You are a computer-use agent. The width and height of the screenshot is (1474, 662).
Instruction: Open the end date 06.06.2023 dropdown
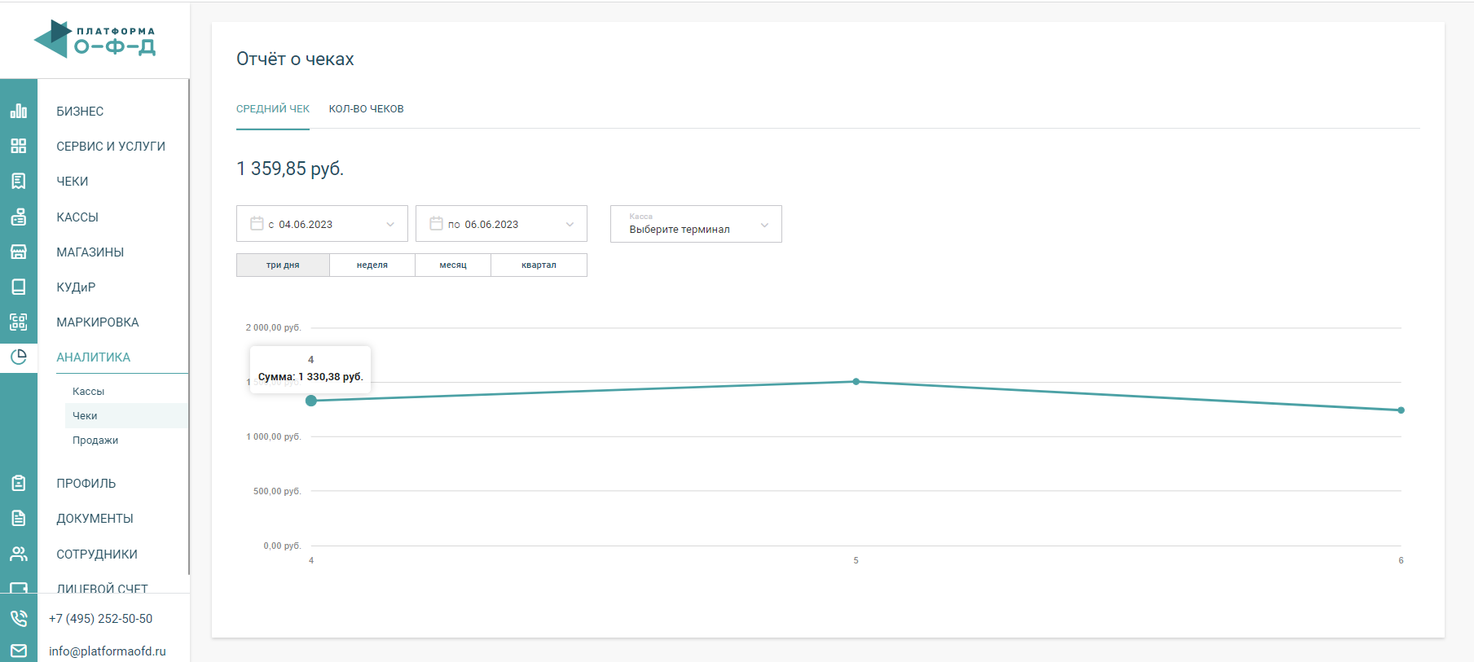click(501, 224)
